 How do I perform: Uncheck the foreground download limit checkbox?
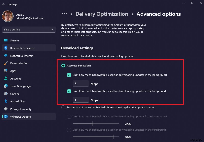pos(69,91)
